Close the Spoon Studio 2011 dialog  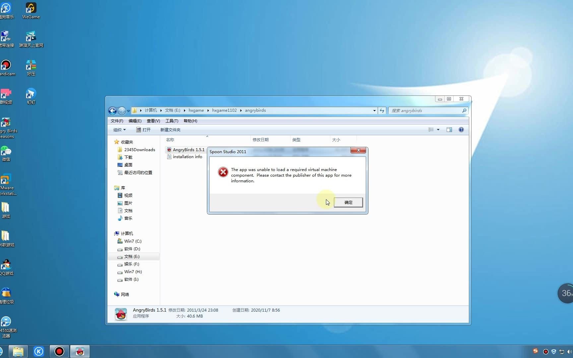click(x=358, y=150)
